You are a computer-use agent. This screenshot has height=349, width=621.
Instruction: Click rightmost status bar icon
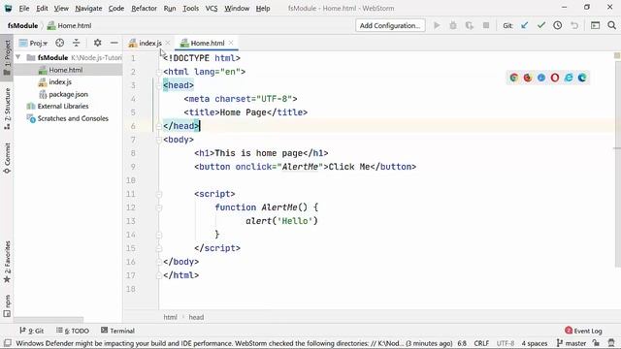tap(612, 343)
